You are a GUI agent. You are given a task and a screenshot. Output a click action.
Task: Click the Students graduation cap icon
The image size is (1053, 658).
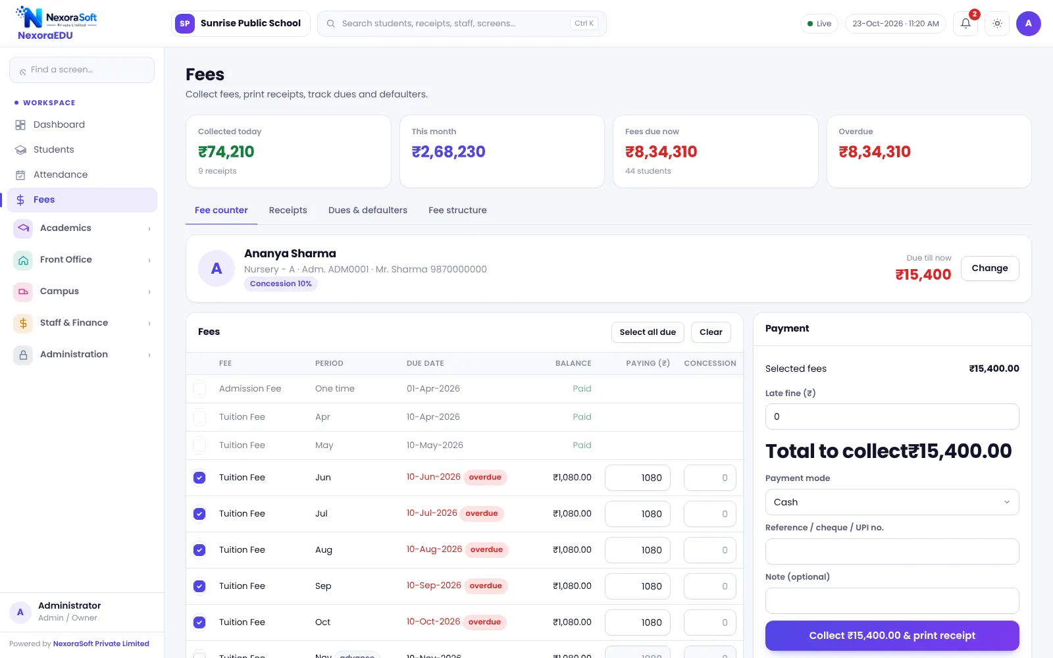coord(20,150)
